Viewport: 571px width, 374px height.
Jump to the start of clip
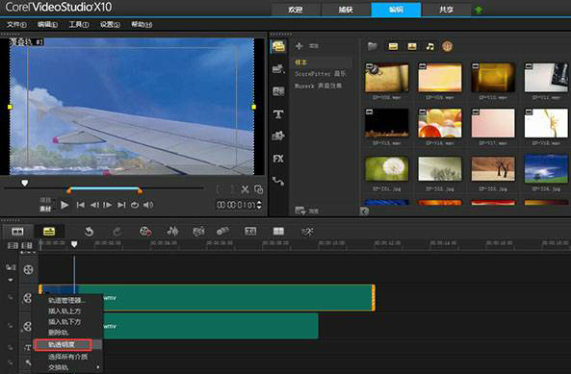[x=81, y=205]
